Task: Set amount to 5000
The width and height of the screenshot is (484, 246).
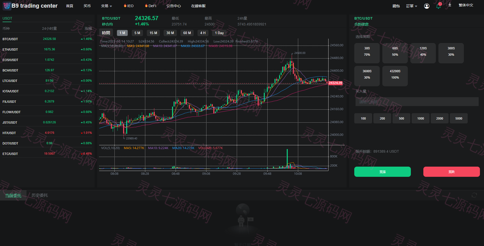Action: click(459, 118)
